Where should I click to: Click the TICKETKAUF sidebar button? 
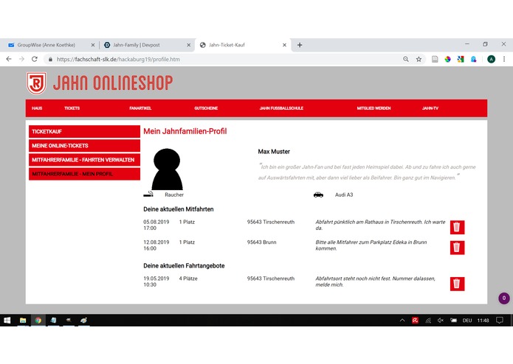84,132
